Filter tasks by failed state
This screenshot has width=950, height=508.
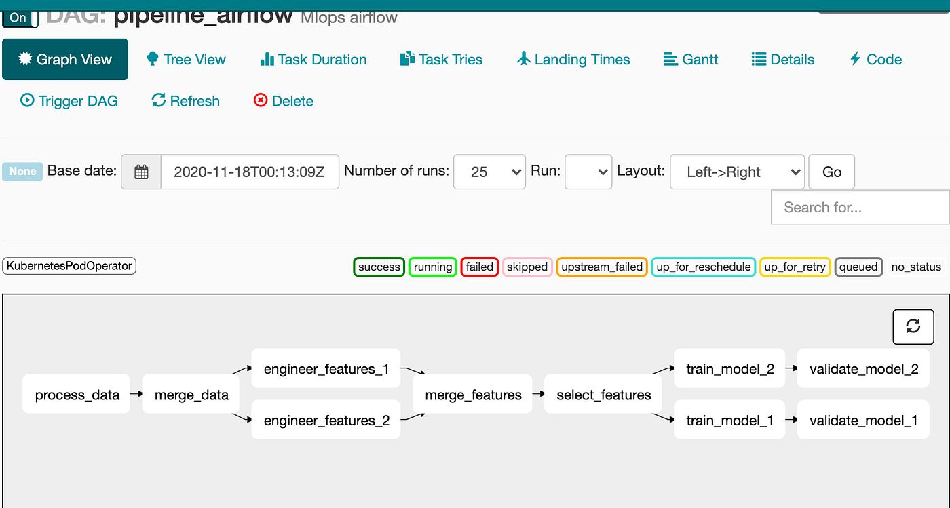point(479,267)
